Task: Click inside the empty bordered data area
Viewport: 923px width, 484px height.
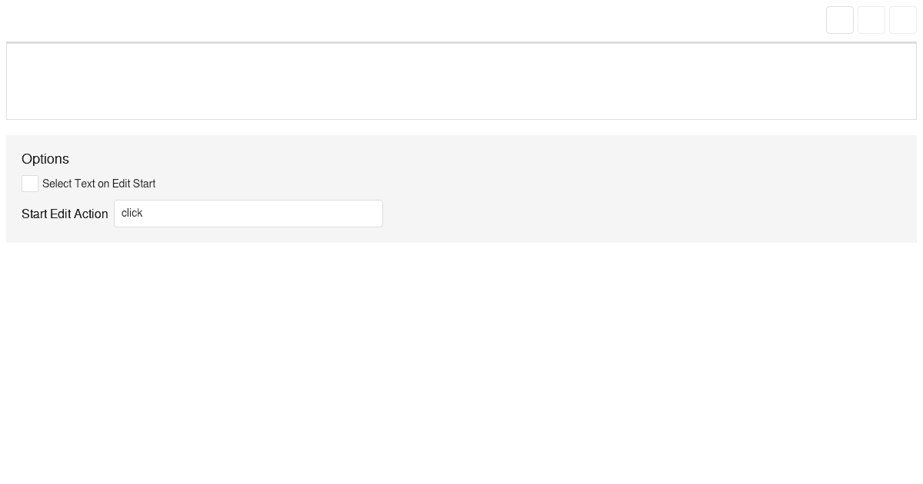Action: coord(461,81)
